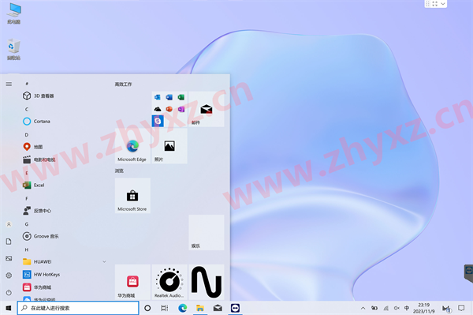This screenshot has width=473, height=315.
Task: Open the clock showing 23:19
Action: [x=424, y=308]
